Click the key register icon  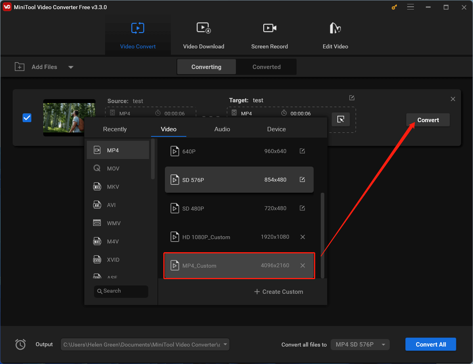(x=394, y=7)
